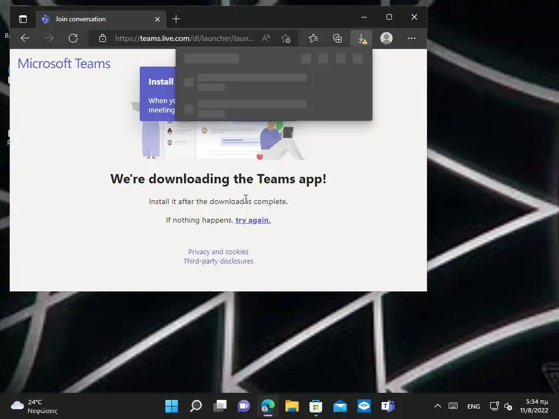
Task: Open a new browser tab
Action: pos(176,19)
